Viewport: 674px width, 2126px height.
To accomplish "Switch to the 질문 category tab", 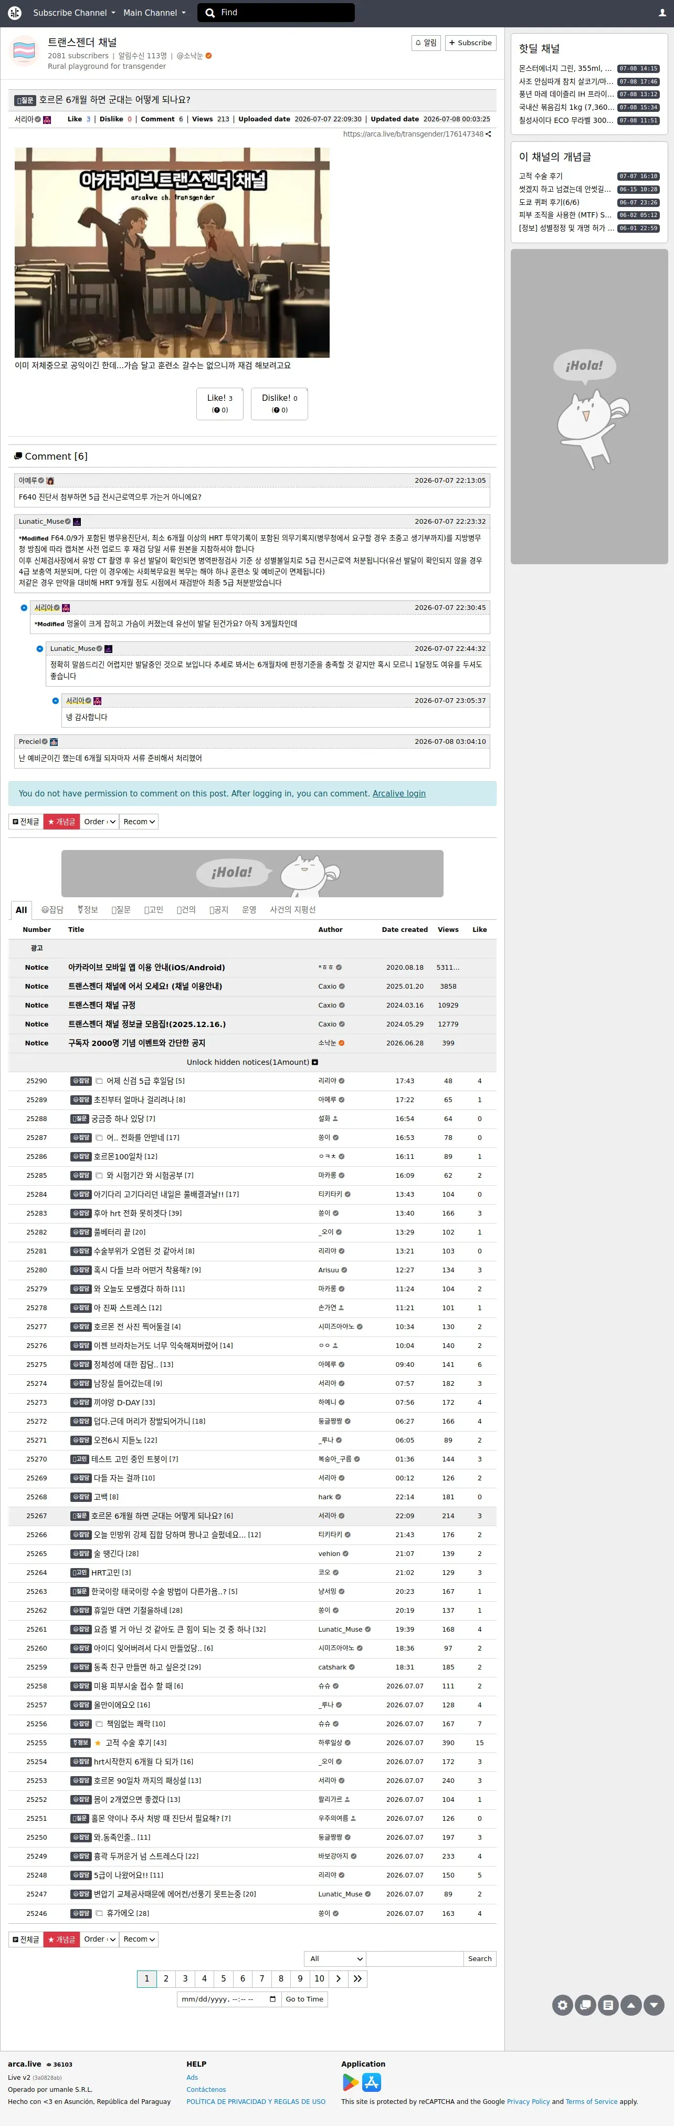I will pyautogui.click(x=120, y=910).
